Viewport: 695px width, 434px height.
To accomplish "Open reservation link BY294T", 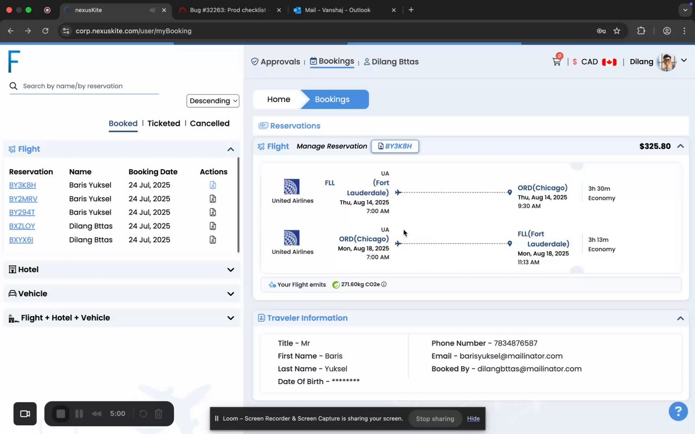I will click(x=22, y=212).
